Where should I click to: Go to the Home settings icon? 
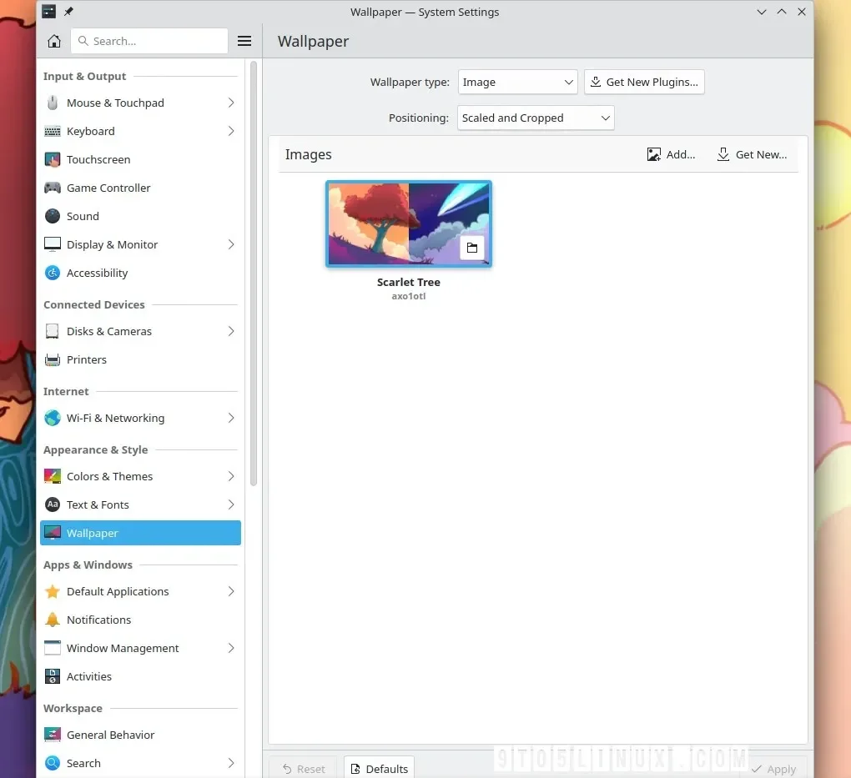click(x=53, y=41)
